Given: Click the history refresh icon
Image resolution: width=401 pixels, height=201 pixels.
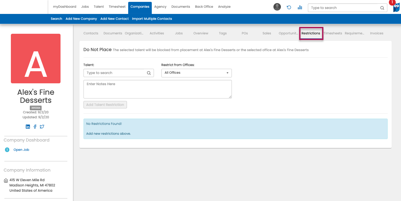Looking at the screenshot, I should pyautogui.click(x=289, y=7).
